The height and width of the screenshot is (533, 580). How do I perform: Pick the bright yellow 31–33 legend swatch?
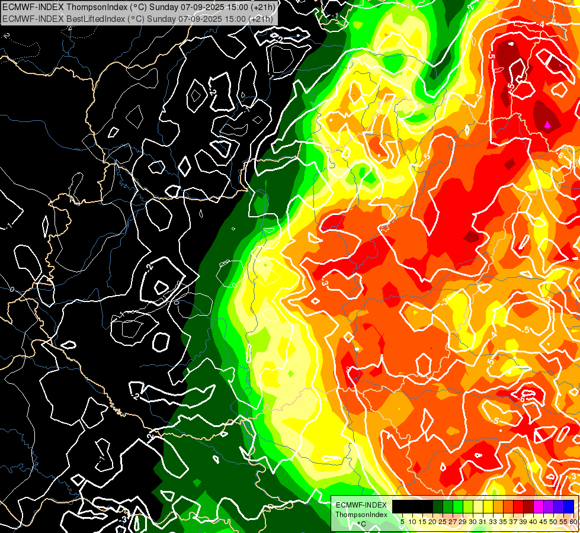pyautogui.click(x=488, y=506)
